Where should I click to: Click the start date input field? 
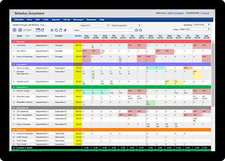(29, 30)
